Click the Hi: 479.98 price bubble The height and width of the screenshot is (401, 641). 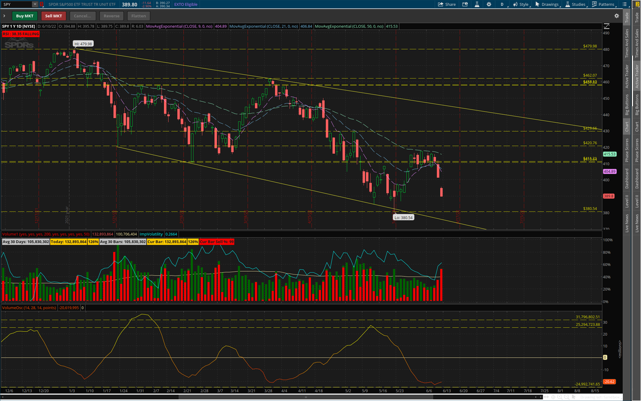[x=83, y=44]
